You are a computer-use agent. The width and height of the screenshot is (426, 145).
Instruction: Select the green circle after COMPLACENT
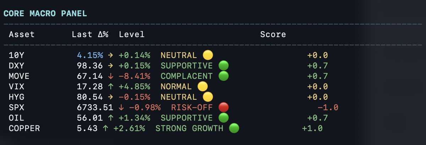click(x=223, y=76)
